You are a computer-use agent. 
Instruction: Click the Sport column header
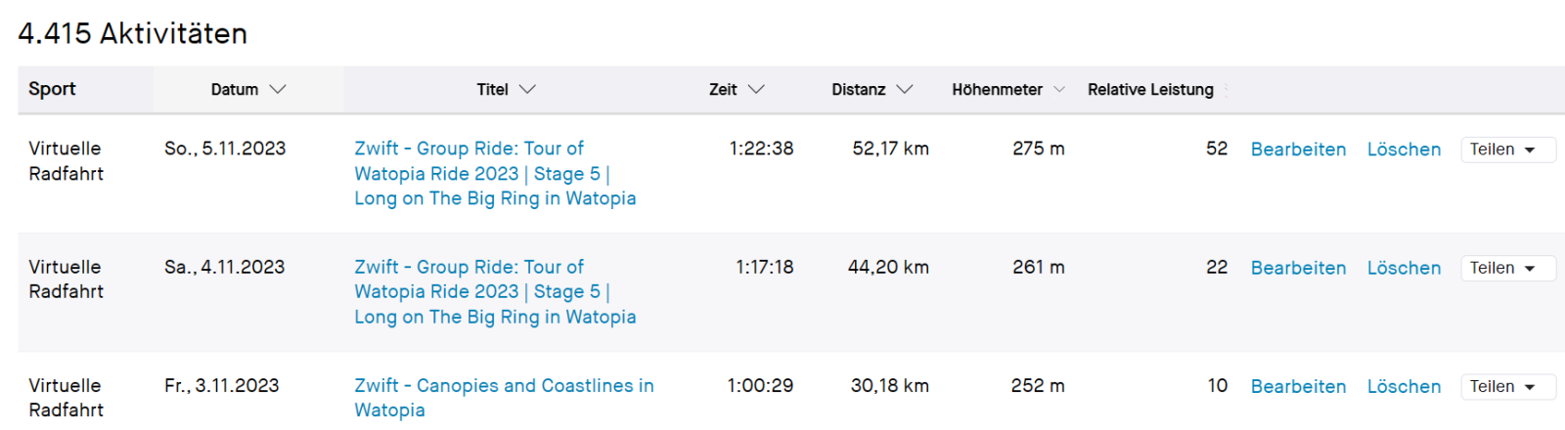click(x=52, y=89)
